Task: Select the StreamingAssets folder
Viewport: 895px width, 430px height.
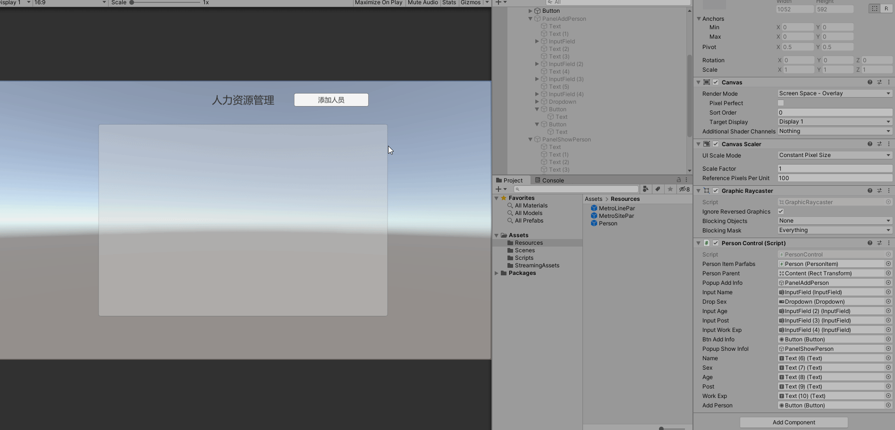Action: [537, 265]
